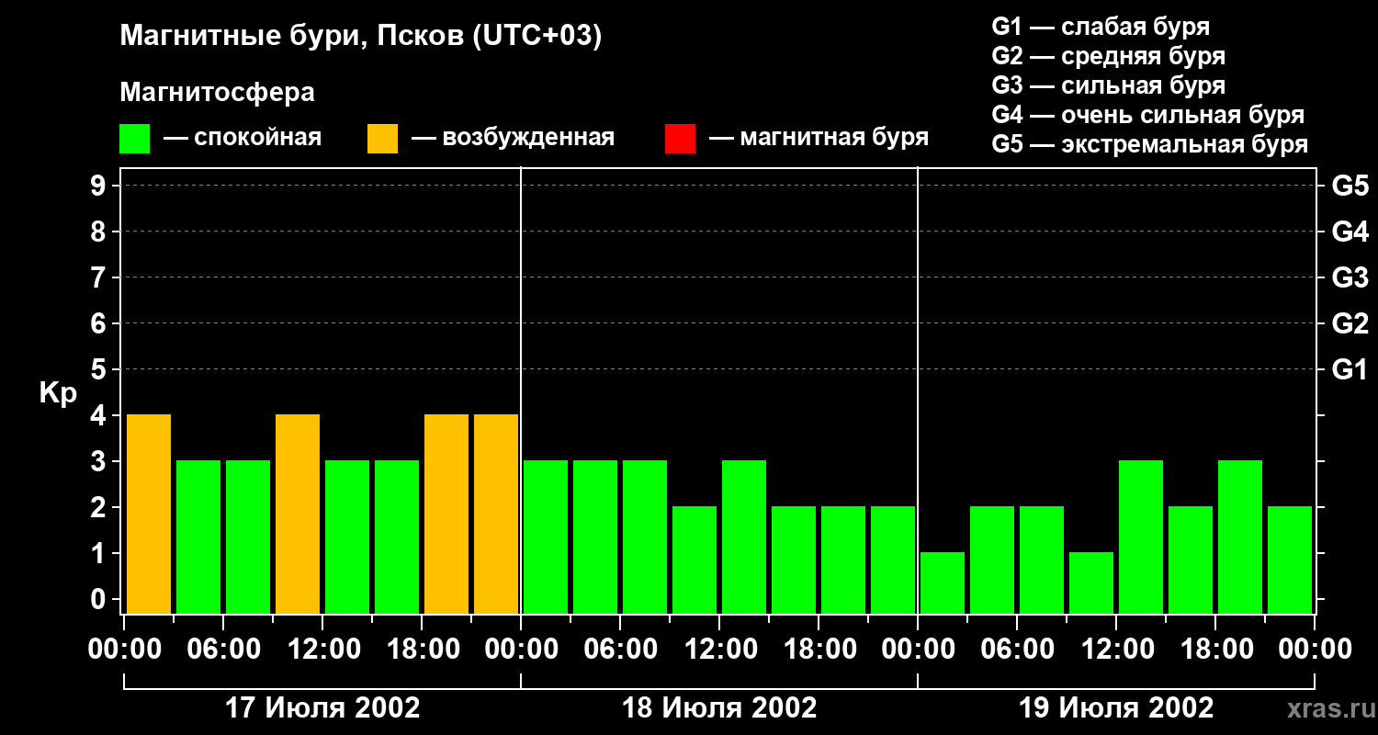The height and width of the screenshot is (735, 1378).
Task: Select the 'G2 — средняя буря' legend line
Action: pos(1109,56)
